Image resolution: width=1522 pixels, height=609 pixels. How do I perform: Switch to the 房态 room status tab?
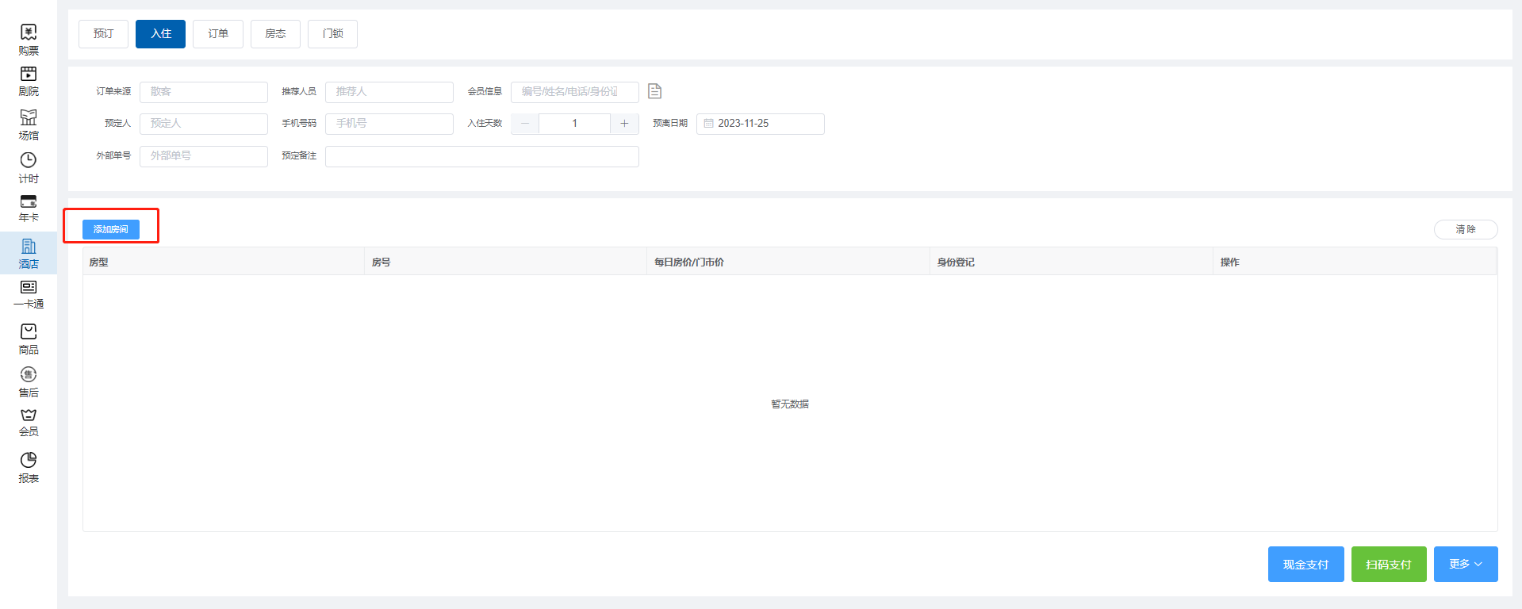(x=275, y=34)
